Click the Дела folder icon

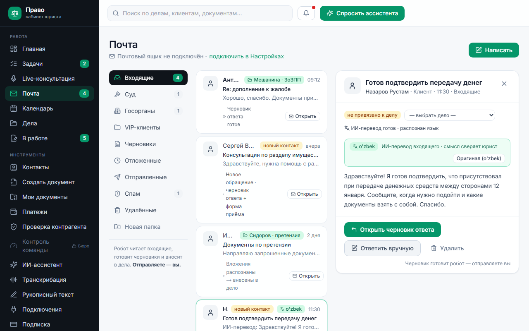click(14, 123)
